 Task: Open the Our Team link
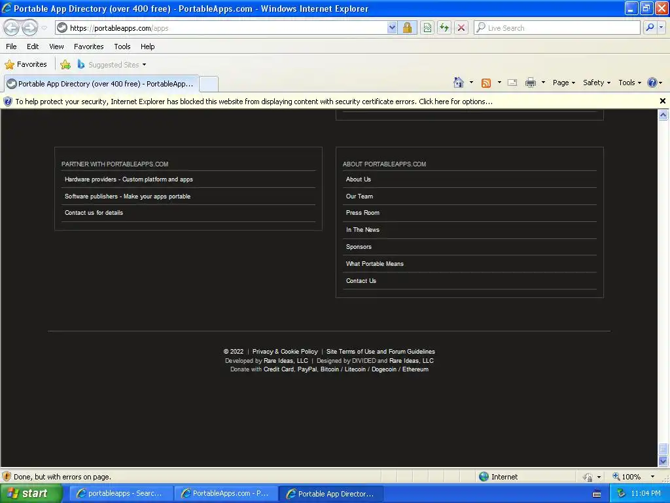click(x=359, y=196)
